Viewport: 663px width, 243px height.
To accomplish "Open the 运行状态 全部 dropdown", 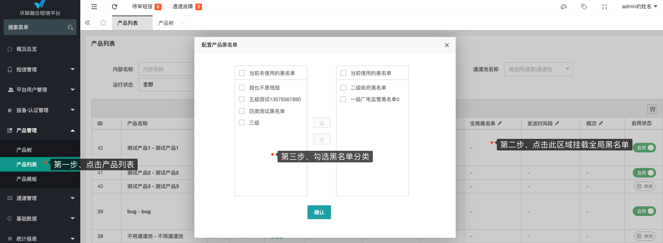I will click(166, 84).
